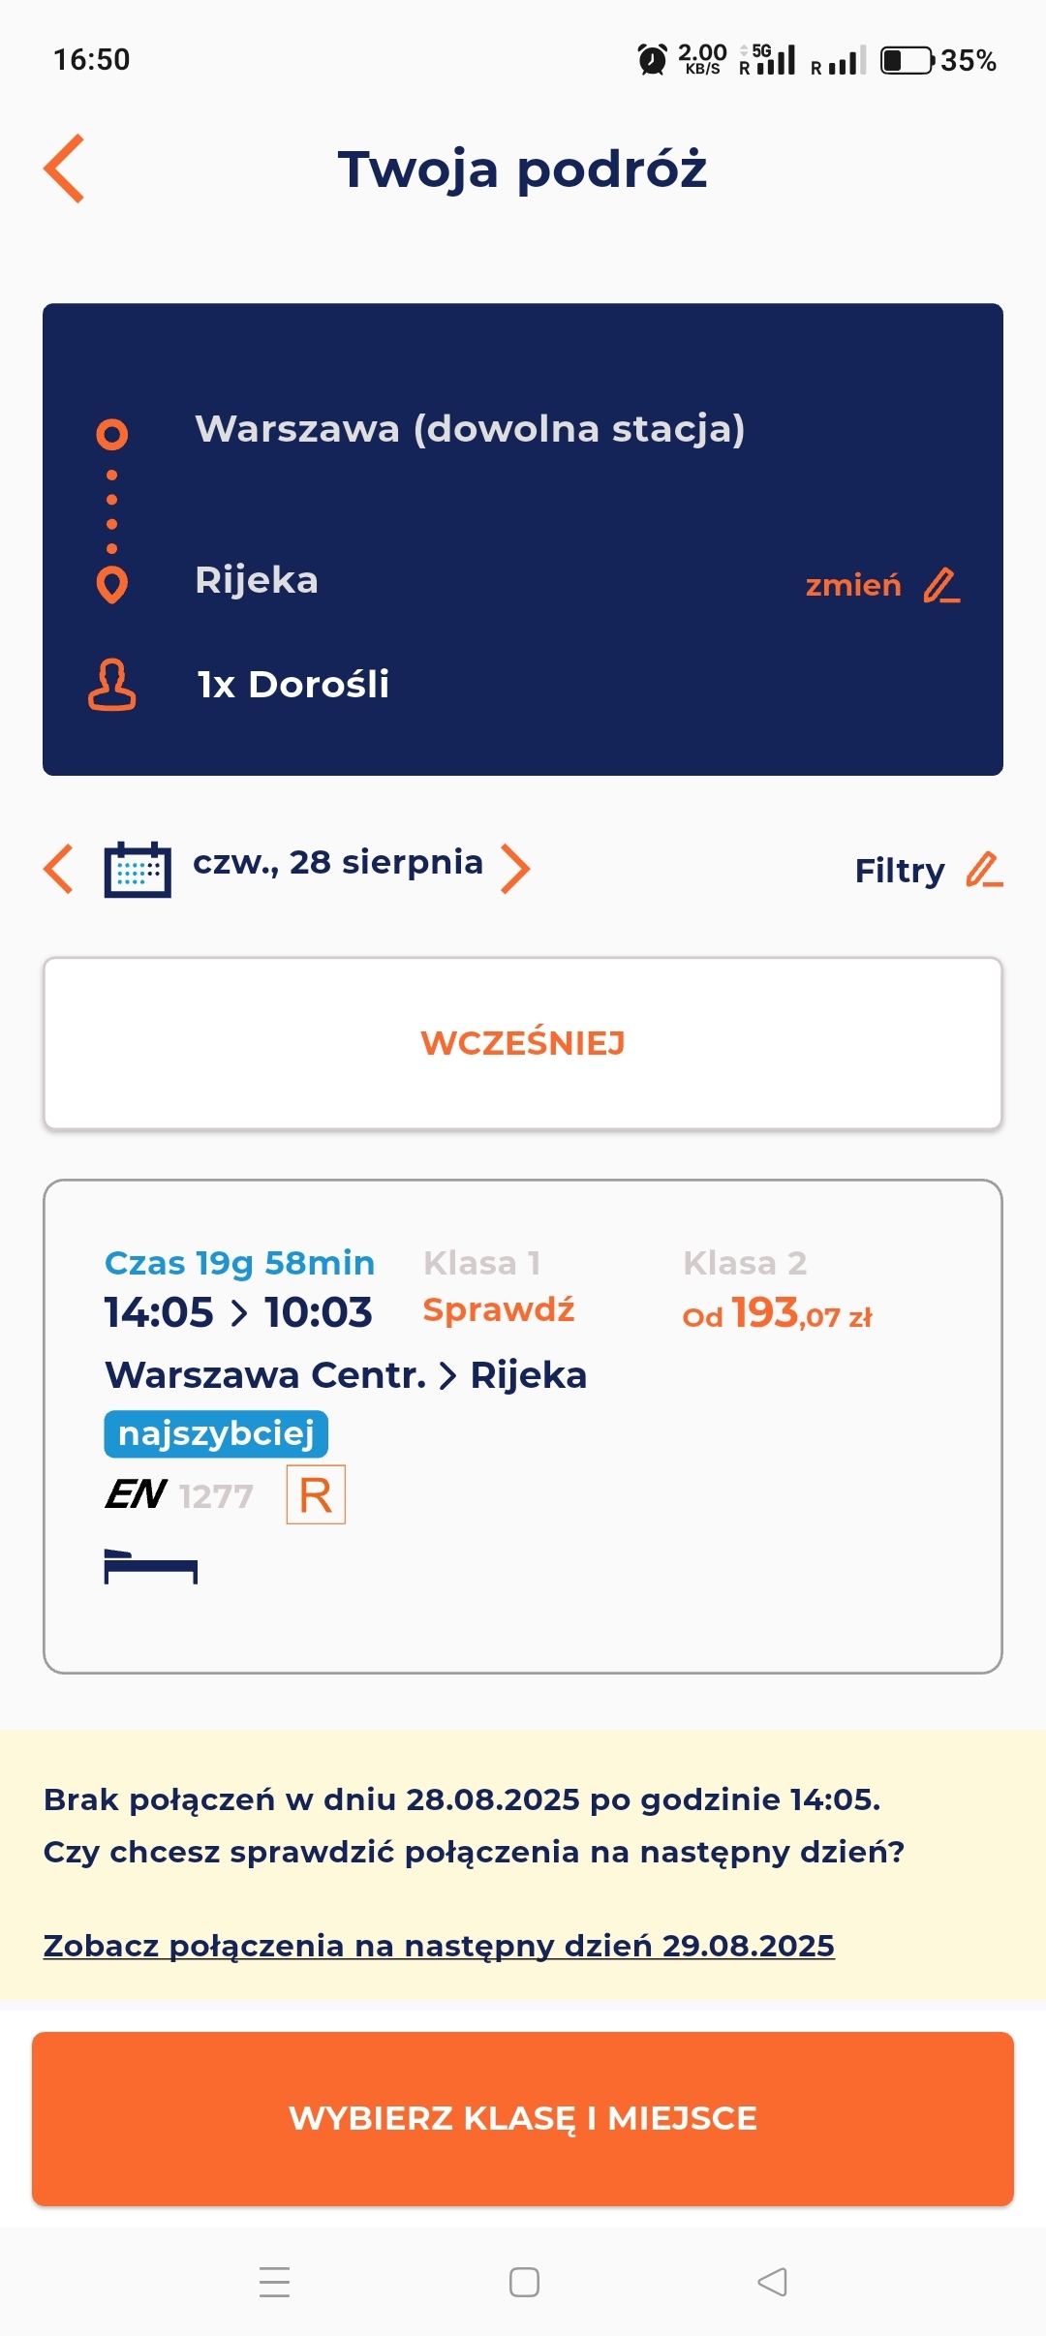Go to previous day with left chevron
Viewport: 1046px width, 2336px height.
point(59,869)
